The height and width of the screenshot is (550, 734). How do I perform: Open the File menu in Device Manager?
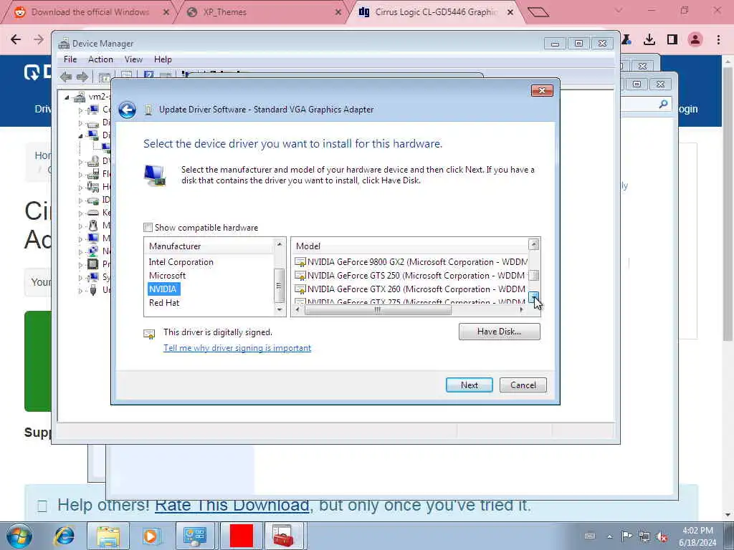pos(70,59)
